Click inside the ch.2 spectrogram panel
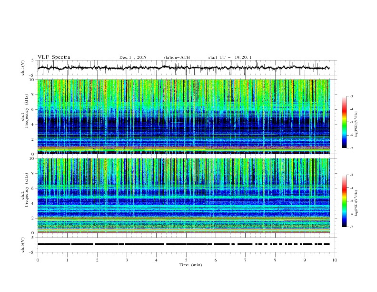The width and height of the screenshot is (377, 292). [183, 196]
